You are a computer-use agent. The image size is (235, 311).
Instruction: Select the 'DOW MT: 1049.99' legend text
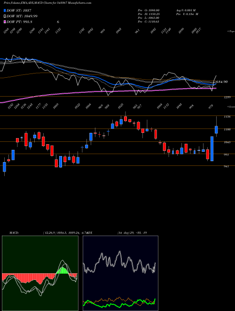click(x=22, y=16)
